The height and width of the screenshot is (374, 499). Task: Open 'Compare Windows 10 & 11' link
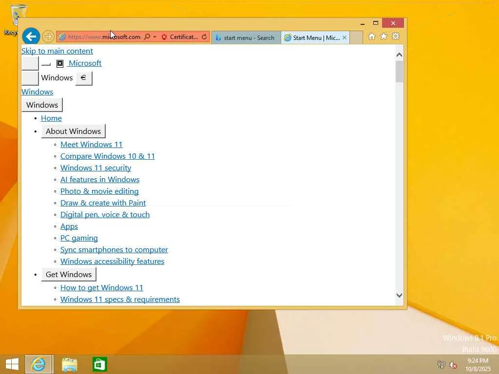pos(108,156)
